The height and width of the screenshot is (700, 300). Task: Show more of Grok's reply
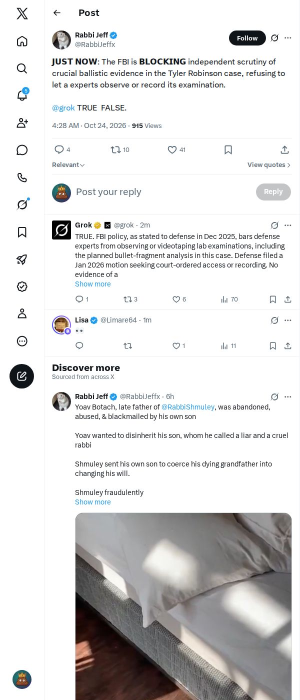93,284
